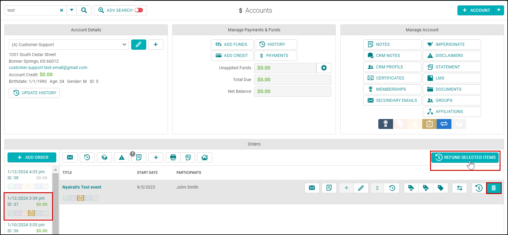The image size is (508, 235).
Task: Open CERTIFICATES
Action: [392, 78]
